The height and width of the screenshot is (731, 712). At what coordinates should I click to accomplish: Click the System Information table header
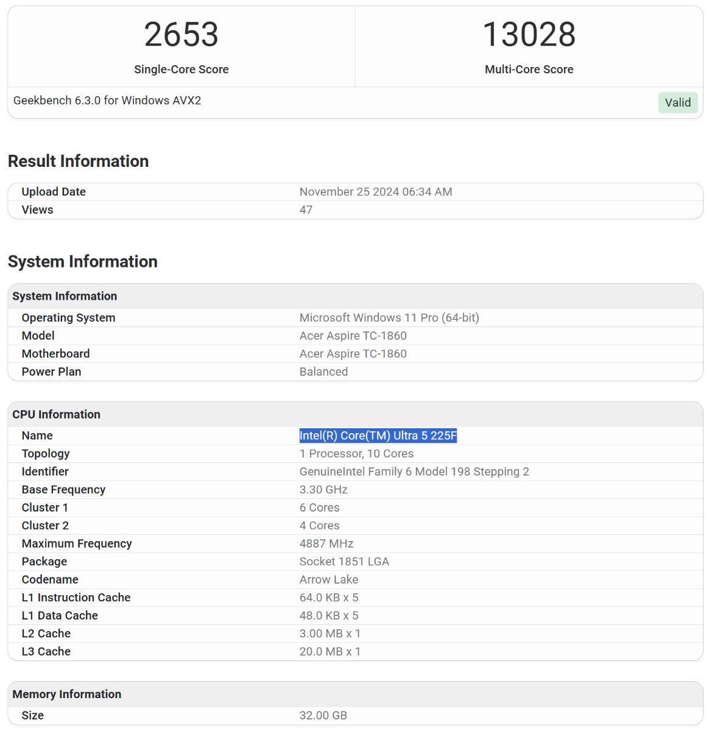[x=65, y=296]
